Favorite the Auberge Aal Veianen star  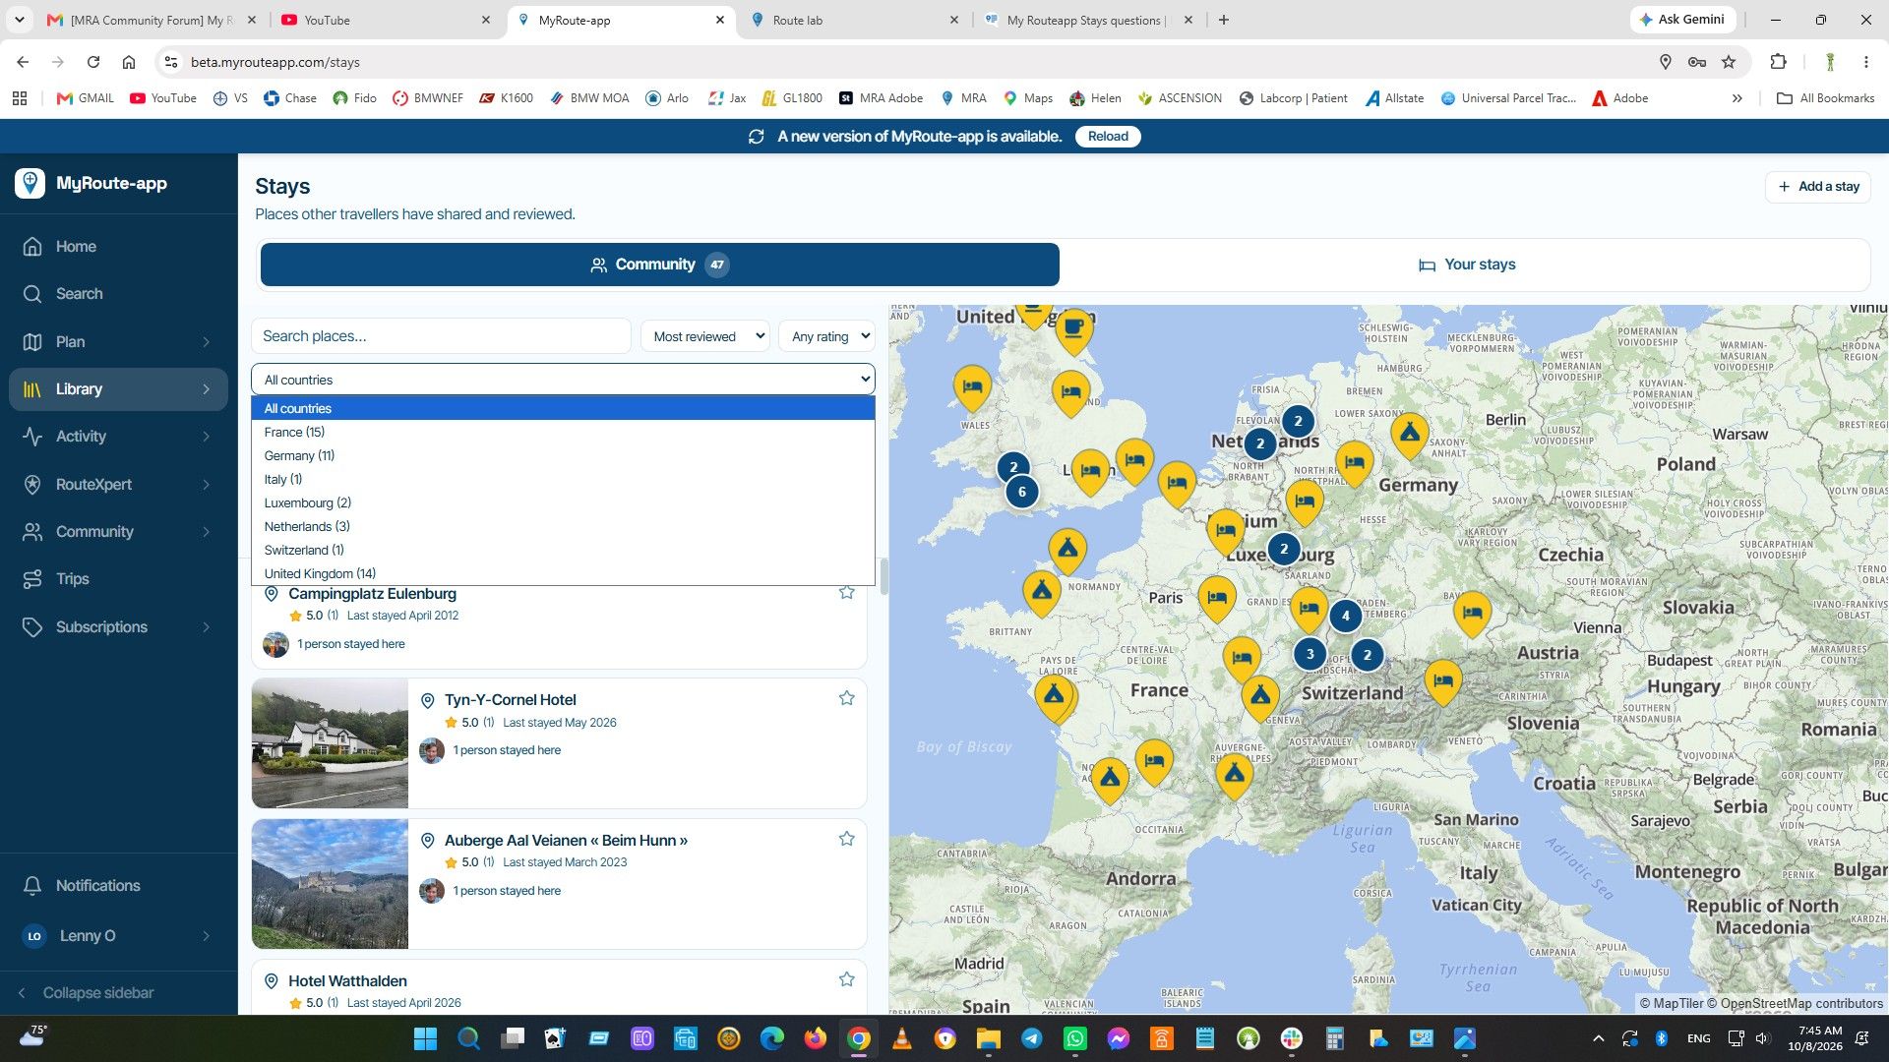(x=846, y=839)
